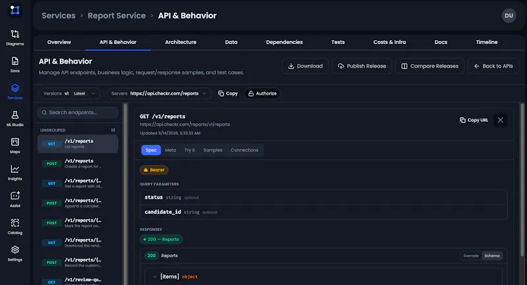Screen dimensions: 527x285
Task: Click the candidate_id query parameter row
Action: (x=323, y=212)
